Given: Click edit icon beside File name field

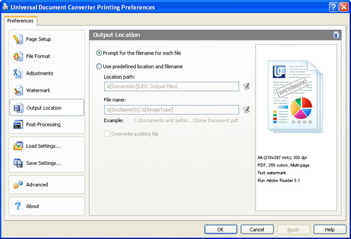Looking at the screenshot, I should pos(246,110).
